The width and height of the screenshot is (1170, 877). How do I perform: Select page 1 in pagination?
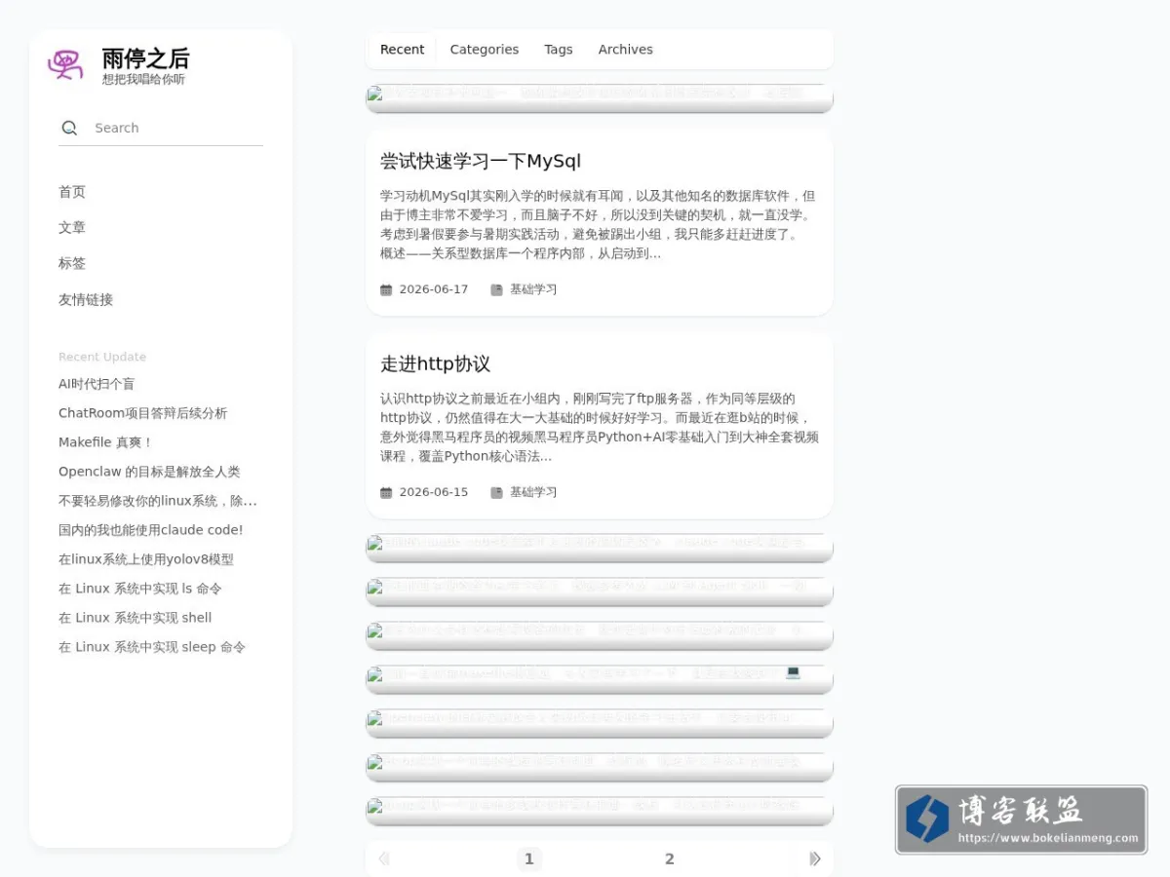[529, 858]
